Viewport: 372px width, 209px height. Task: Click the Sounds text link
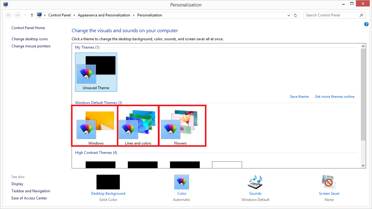coord(255,194)
